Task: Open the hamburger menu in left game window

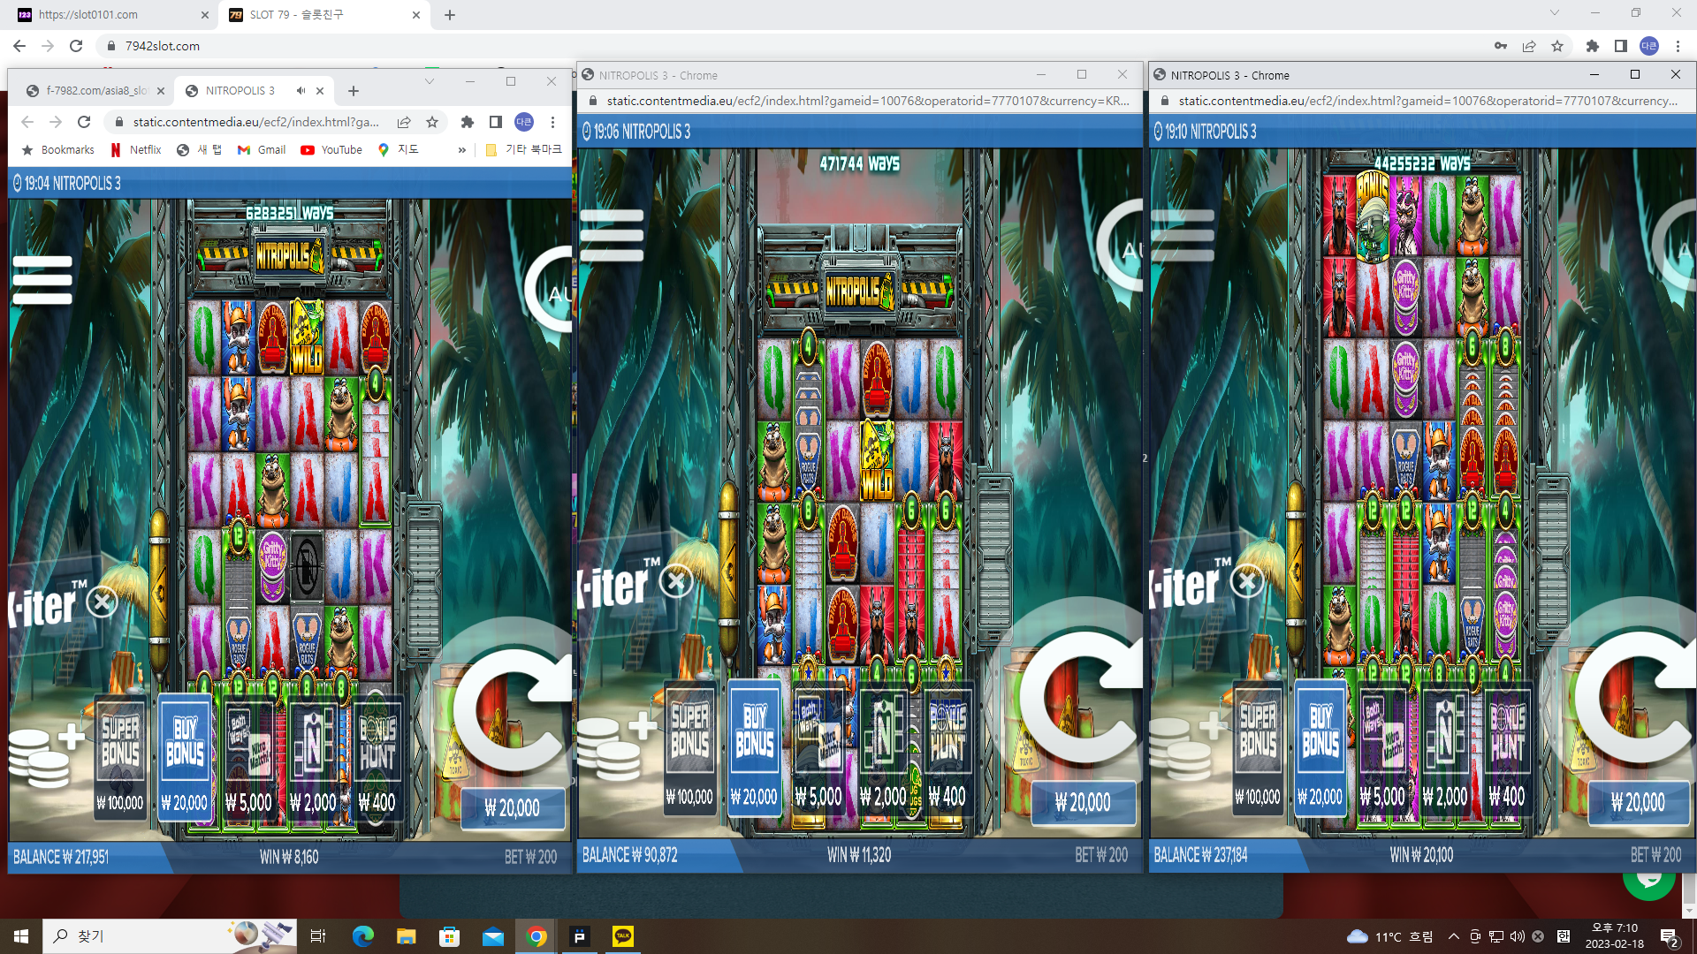Action: pos(42,279)
